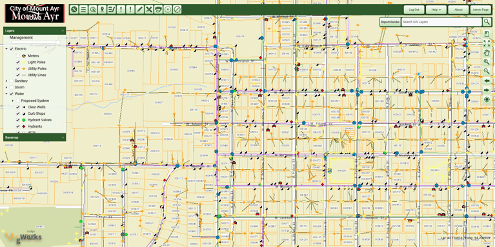Uncheck the Light Poles layer
The height and width of the screenshot is (247, 495).
tap(18, 62)
